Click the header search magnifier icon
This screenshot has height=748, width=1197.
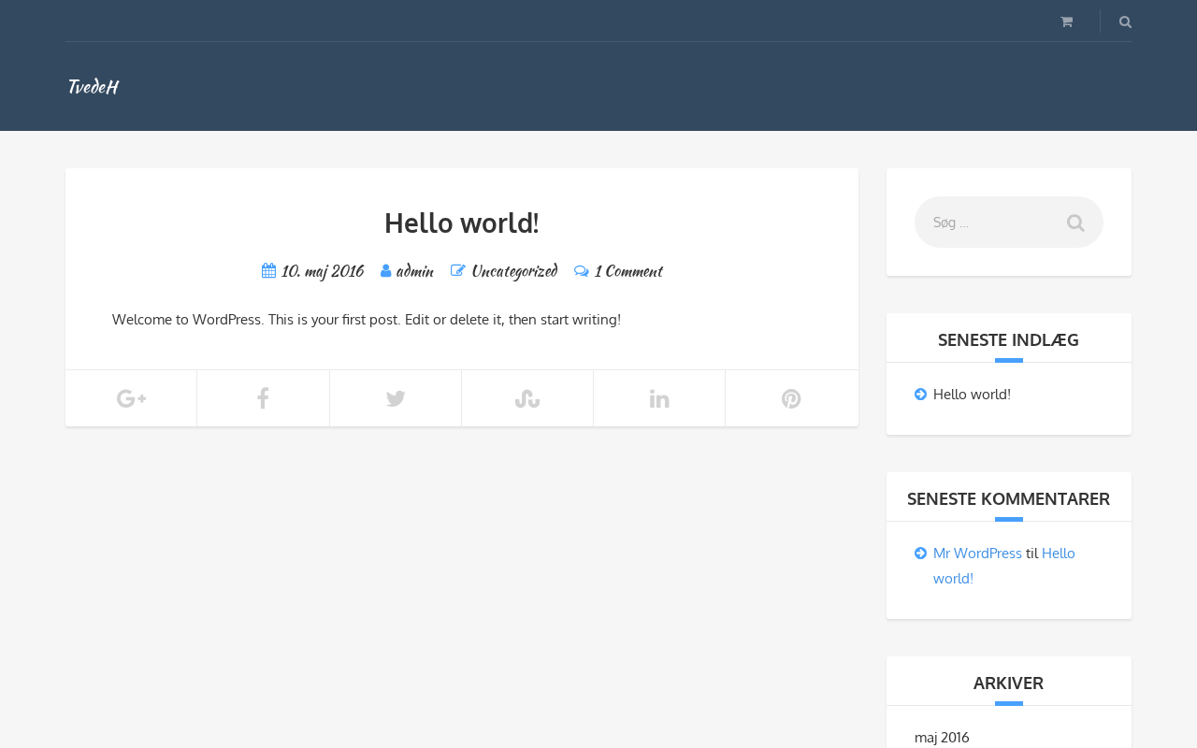(x=1125, y=22)
